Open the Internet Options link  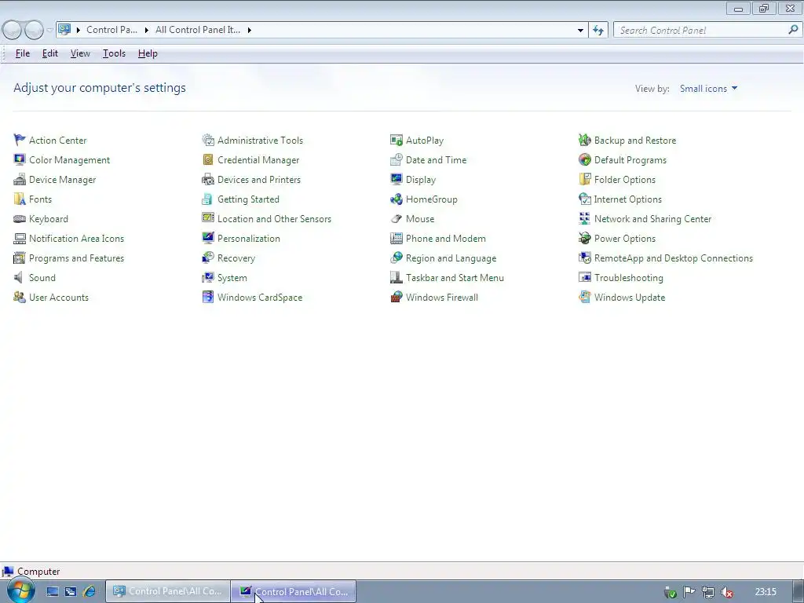point(627,199)
